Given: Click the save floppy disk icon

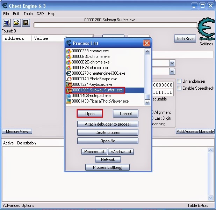Looking at the screenshot, I should [x=26, y=23].
